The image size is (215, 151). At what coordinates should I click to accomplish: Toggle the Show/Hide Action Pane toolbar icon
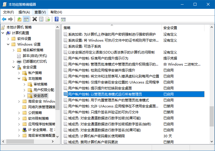coord(63,19)
